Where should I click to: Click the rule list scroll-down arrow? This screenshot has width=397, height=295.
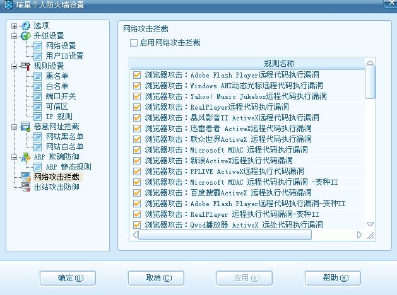(370, 224)
